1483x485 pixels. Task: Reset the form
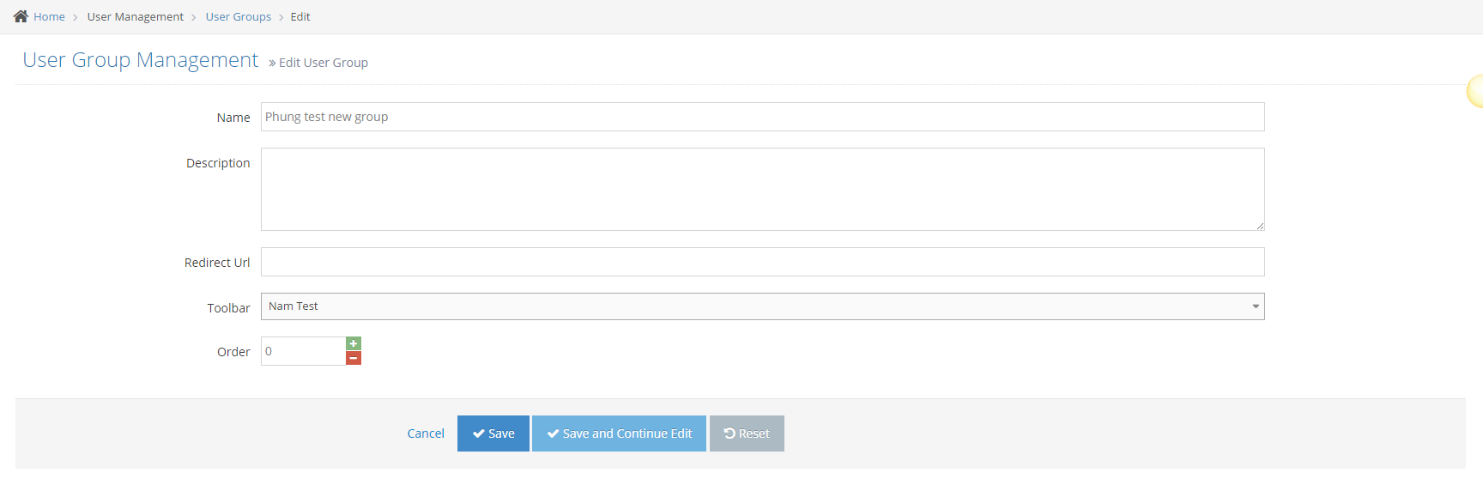(x=747, y=433)
